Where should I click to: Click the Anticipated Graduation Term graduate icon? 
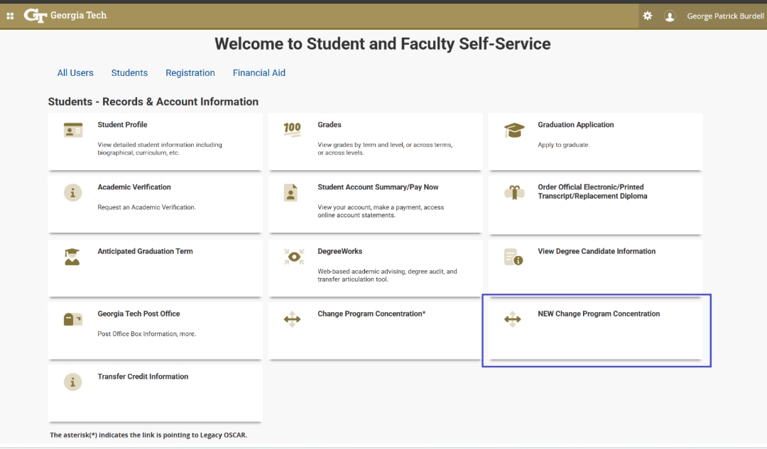coord(72,257)
